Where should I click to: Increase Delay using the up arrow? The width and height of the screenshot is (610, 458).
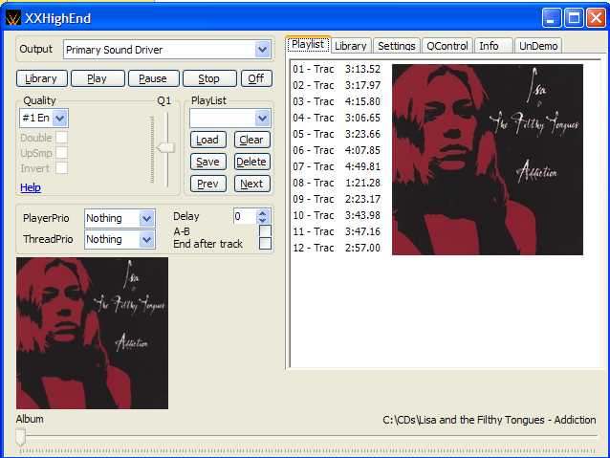pos(263,213)
